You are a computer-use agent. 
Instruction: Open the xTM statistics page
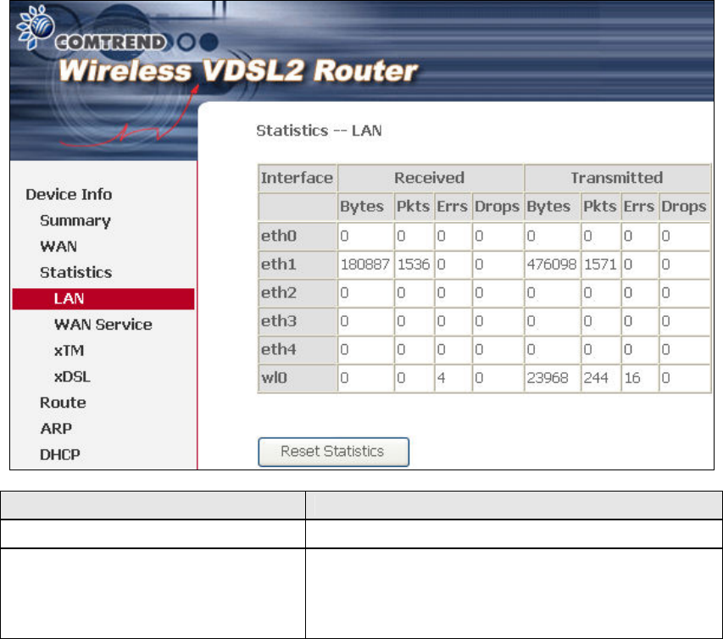tap(69, 351)
